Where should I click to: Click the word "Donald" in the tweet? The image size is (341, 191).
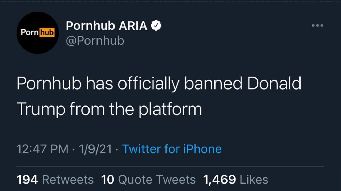(274, 84)
